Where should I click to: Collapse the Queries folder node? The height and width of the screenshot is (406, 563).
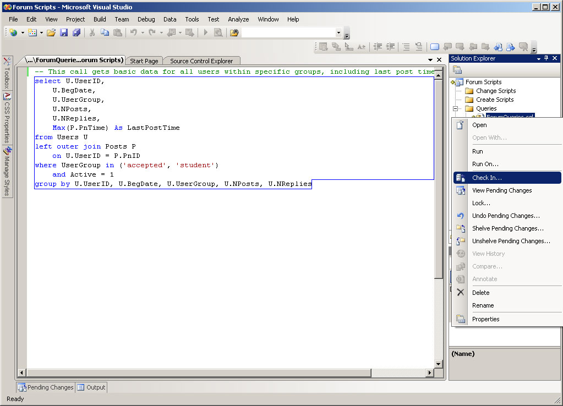(455, 108)
